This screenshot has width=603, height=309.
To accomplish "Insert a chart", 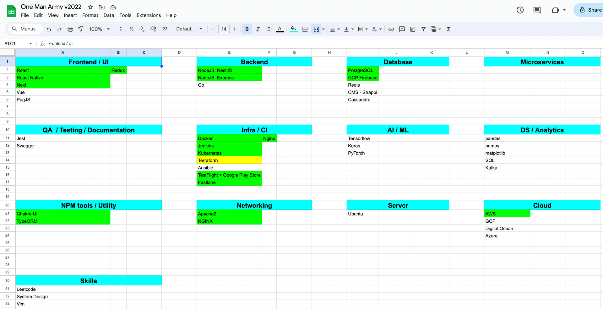I will coord(413,29).
